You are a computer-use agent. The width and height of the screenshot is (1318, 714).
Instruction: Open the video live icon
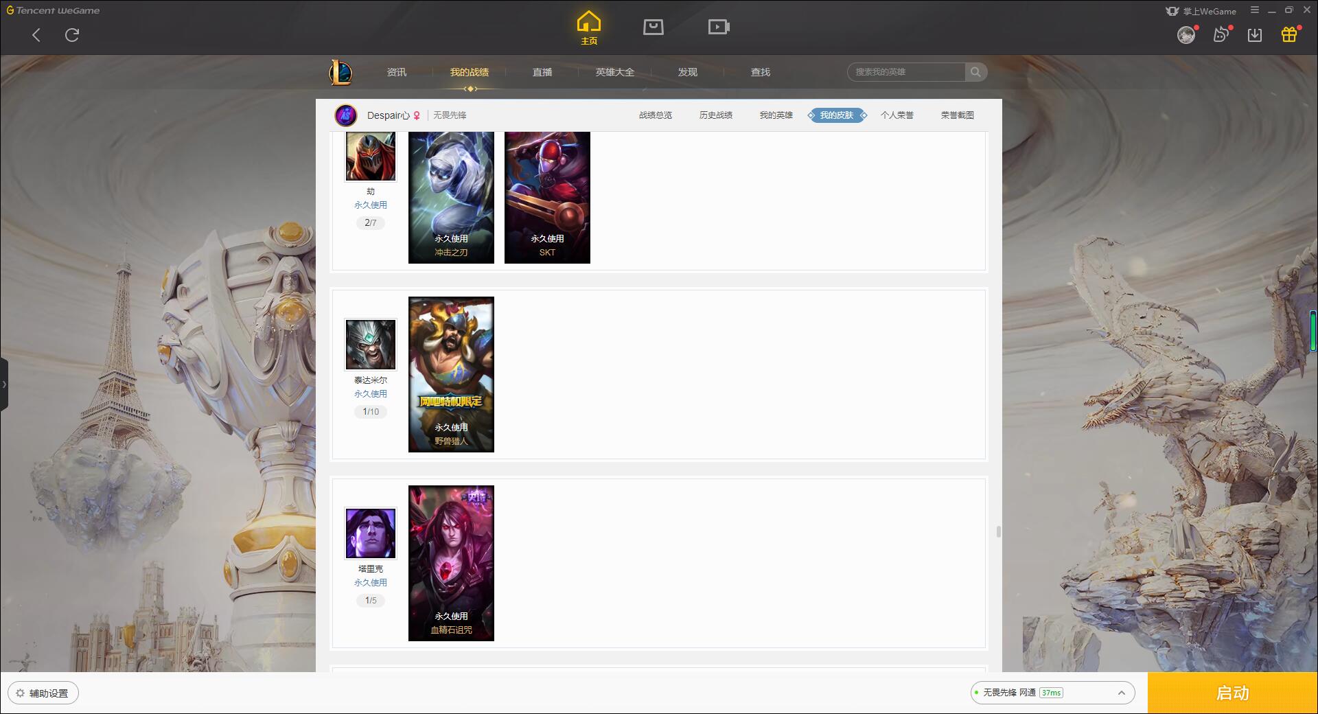point(719,27)
